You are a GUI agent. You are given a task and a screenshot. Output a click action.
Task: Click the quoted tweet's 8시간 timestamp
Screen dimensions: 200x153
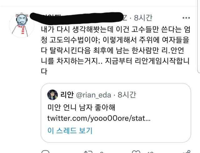[x=127, y=95]
